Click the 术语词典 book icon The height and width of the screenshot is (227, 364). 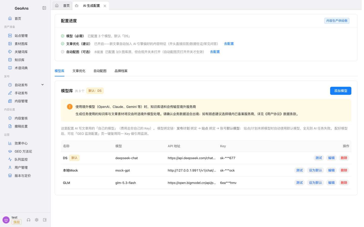click(x=10, y=68)
